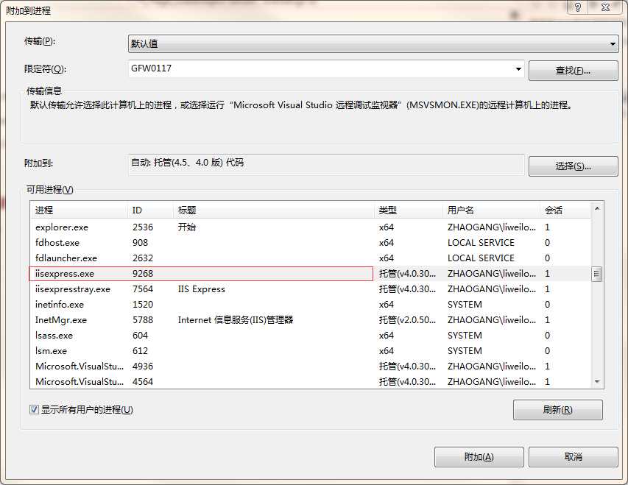Sort process list by ID column header
The image size is (628, 485).
click(x=151, y=210)
